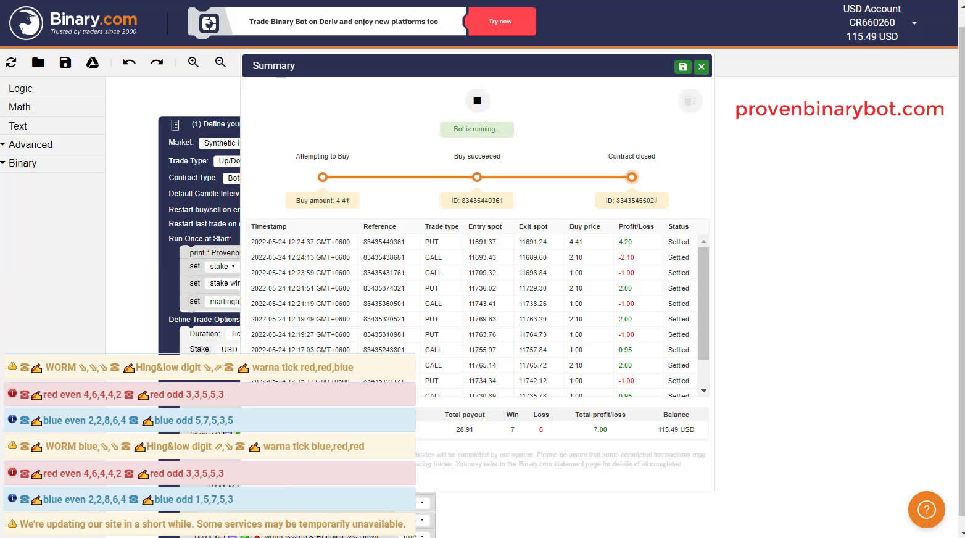Click the save floppy disk icon

tap(65, 62)
